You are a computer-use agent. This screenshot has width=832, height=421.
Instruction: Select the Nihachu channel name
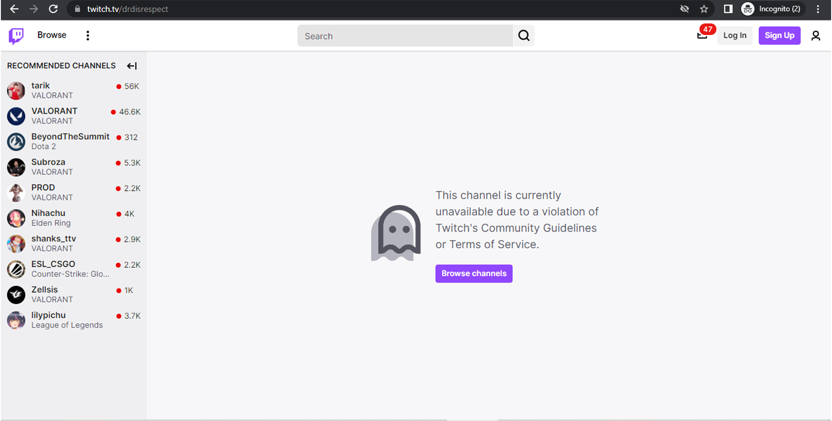48,213
